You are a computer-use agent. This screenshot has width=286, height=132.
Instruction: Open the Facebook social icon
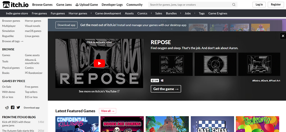[x=13, y=108]
